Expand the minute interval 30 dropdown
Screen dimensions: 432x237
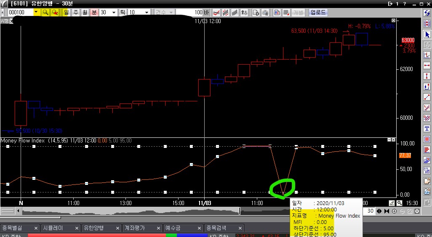(x=114, y=12)
